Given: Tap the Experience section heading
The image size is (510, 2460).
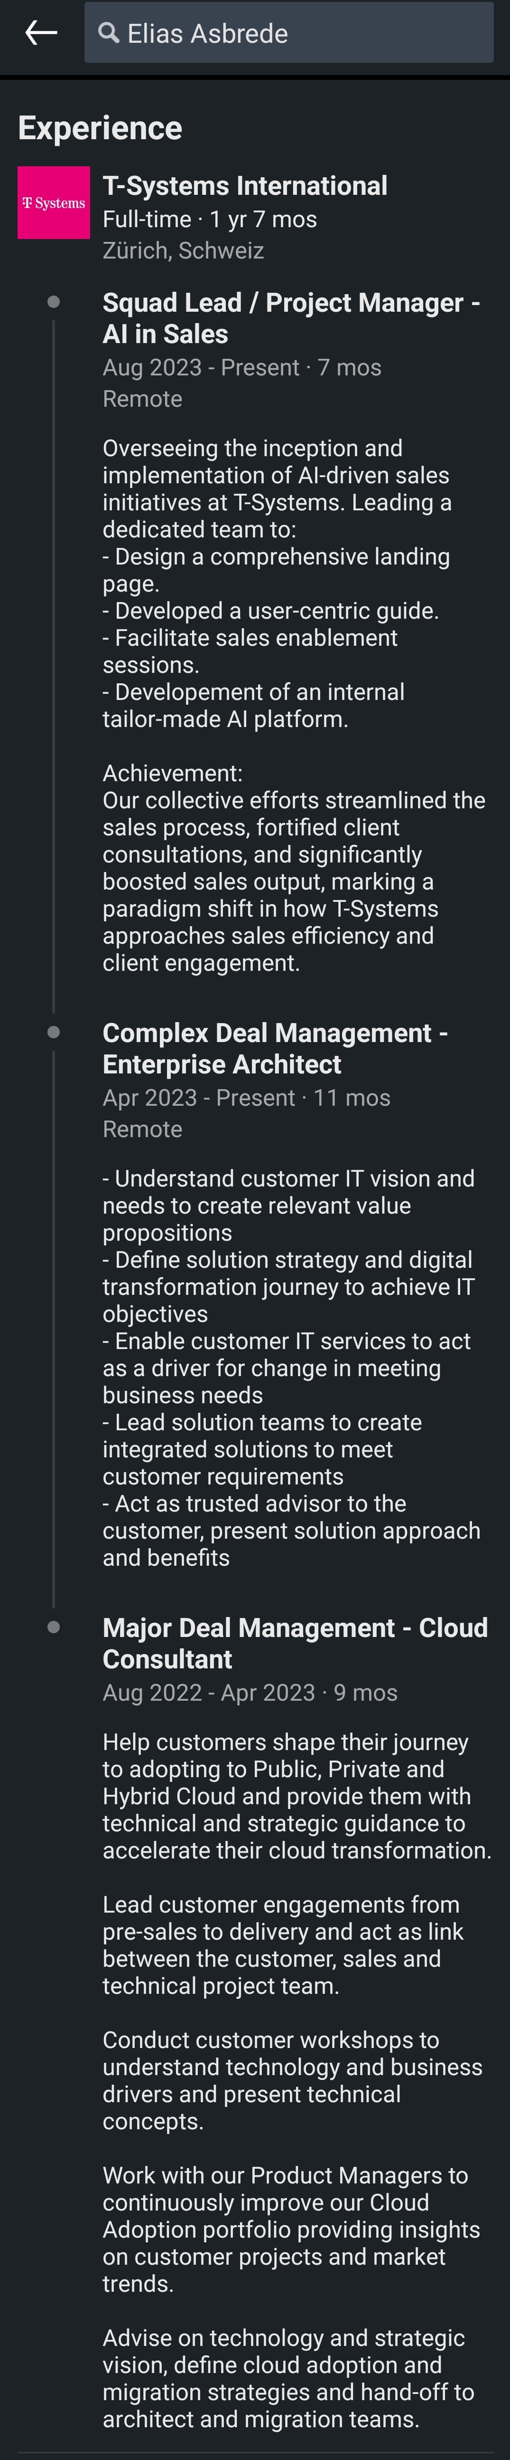Looking at the screenshot, I should (100, 128).
